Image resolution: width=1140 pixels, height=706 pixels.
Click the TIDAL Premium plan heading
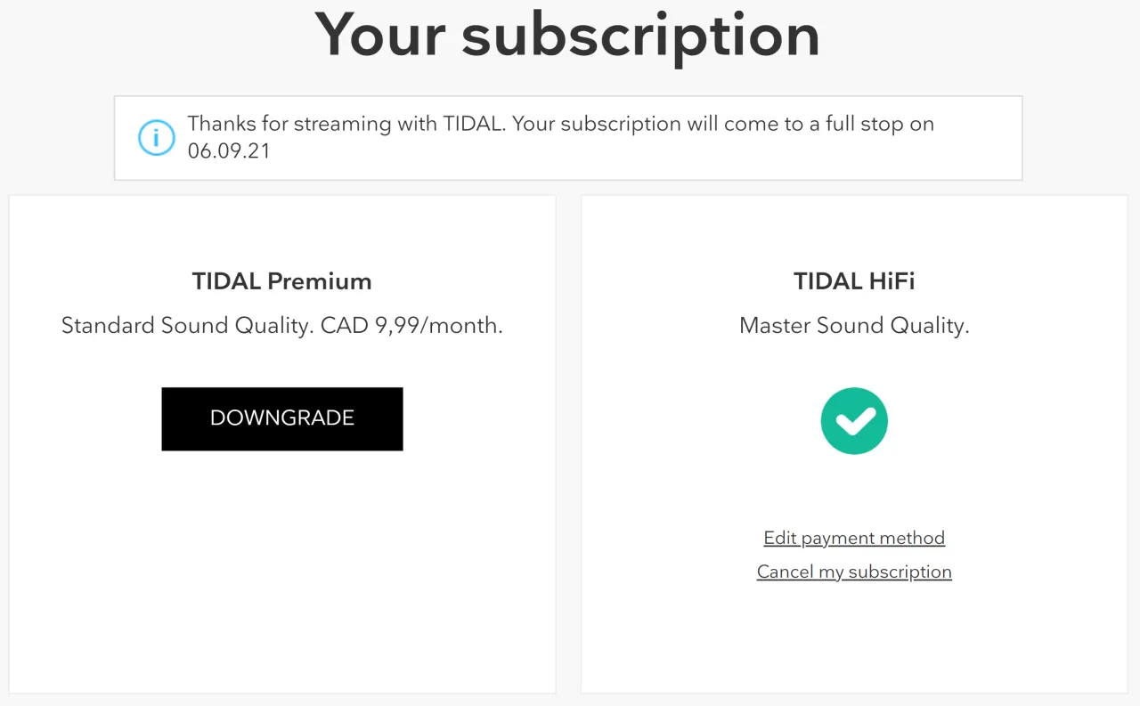coord(281,280)
